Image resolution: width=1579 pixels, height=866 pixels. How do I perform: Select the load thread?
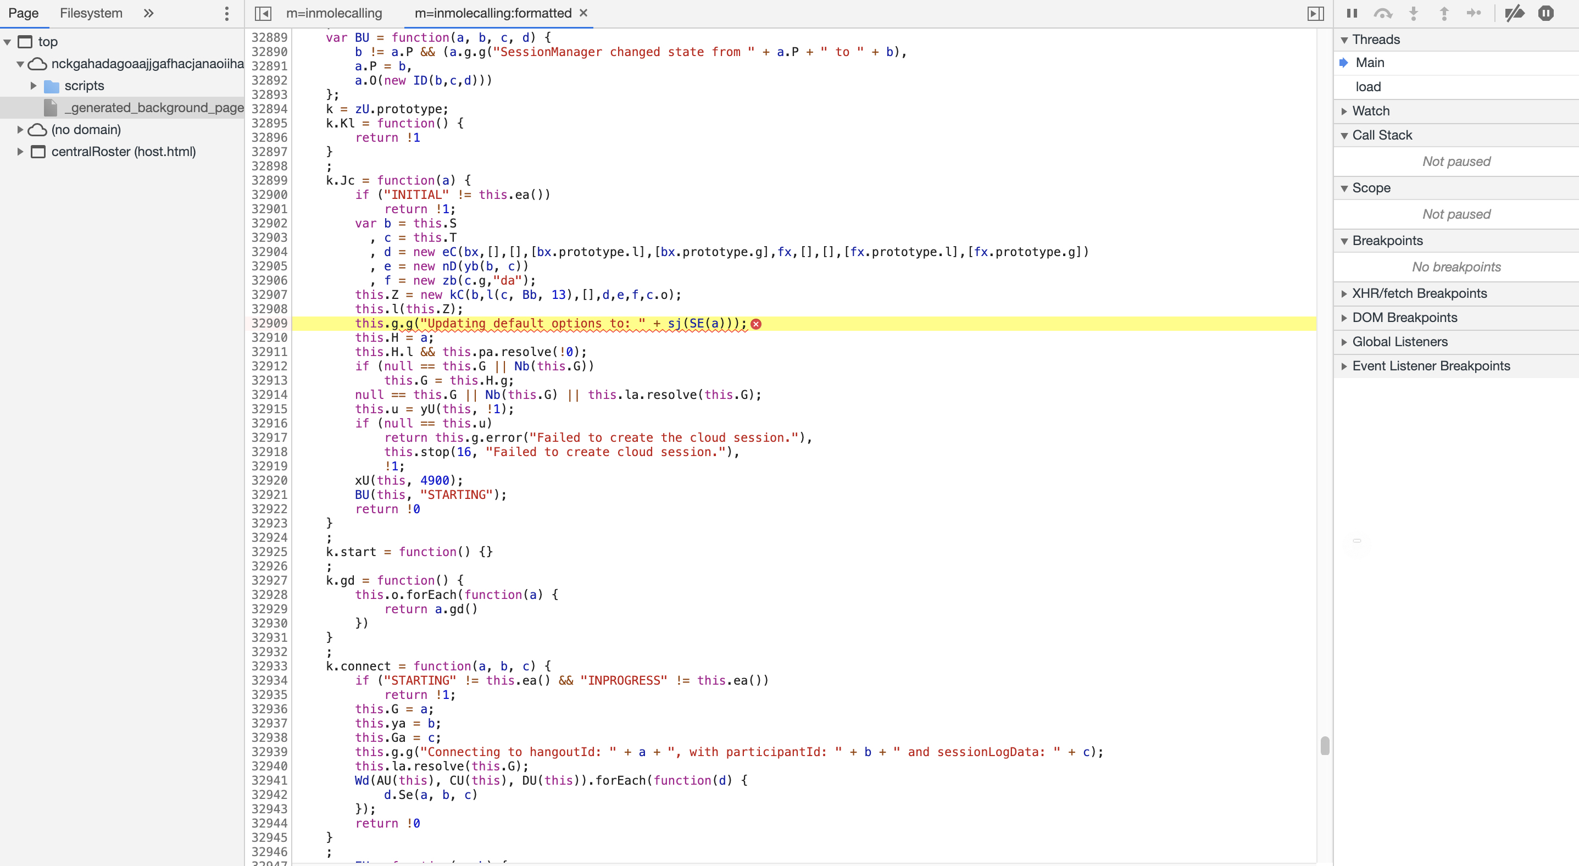1367,86
